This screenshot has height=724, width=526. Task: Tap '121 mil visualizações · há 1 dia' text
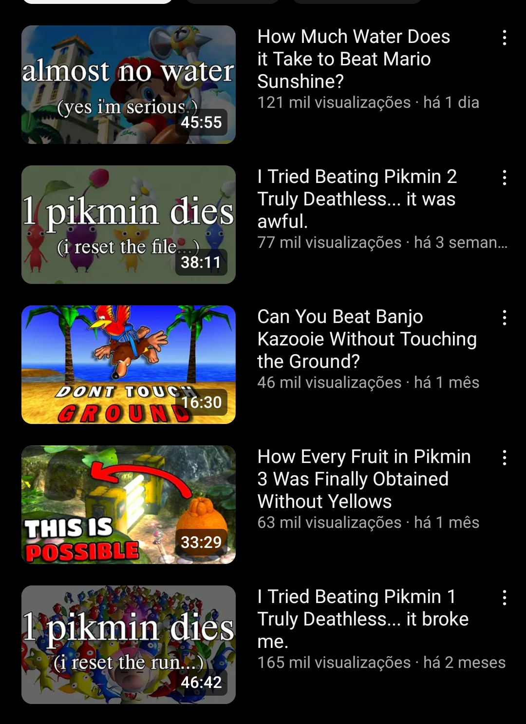click(x=368, y=102)
